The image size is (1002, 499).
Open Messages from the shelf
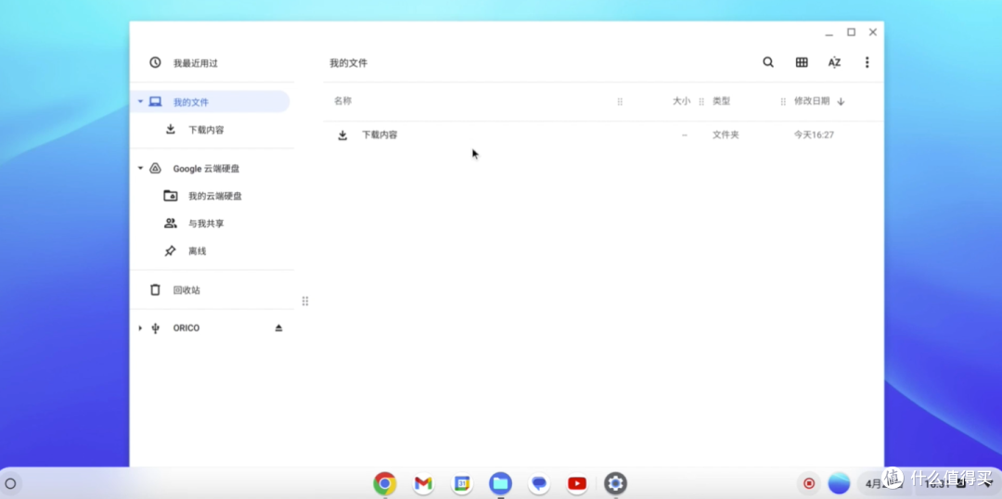[x=539, y=483]
